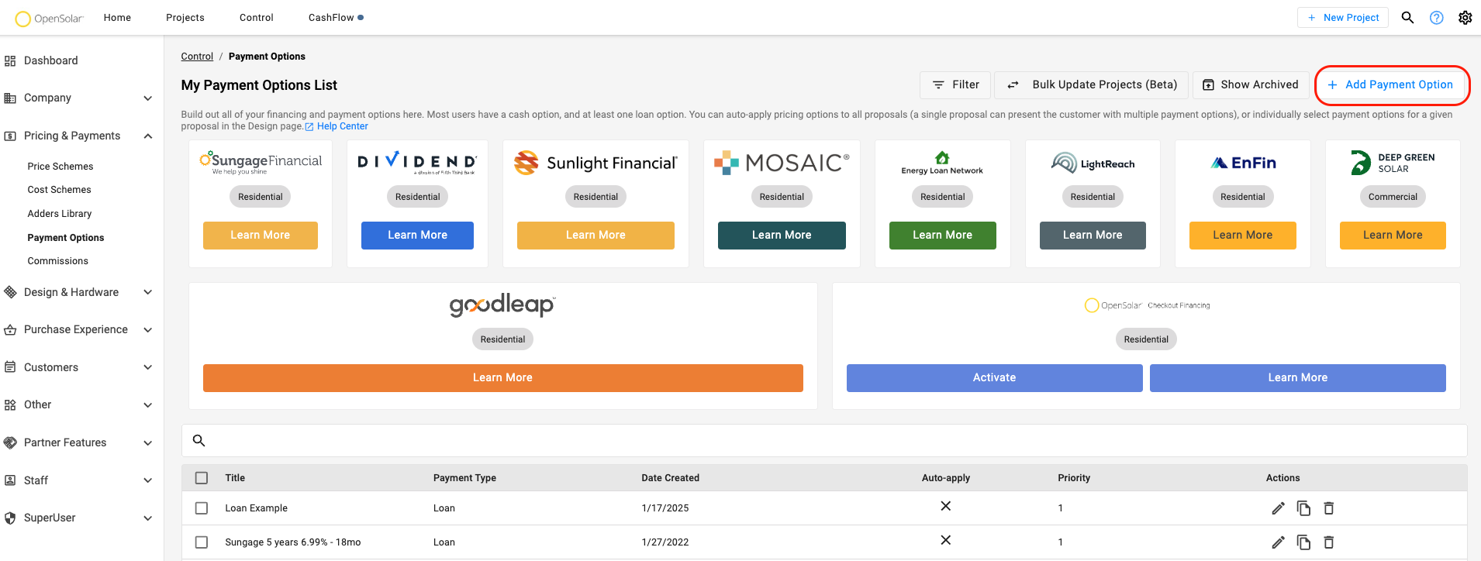The height and width of the screenshot is (561, 1481).
Task: Click the Sungage Financial logo
Action: [x=261, y=162]
